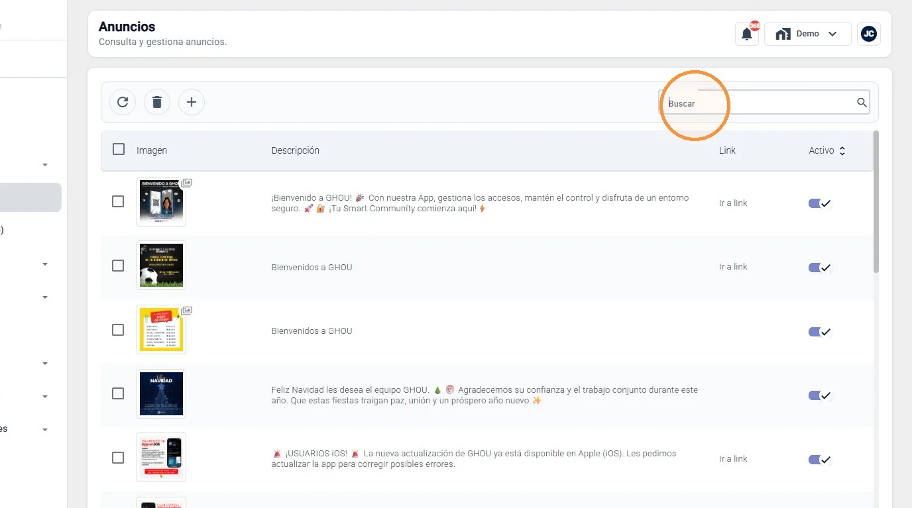
Task: Toggle Activo for Bienvenido a GHOU welcome row
Action: 820,204
